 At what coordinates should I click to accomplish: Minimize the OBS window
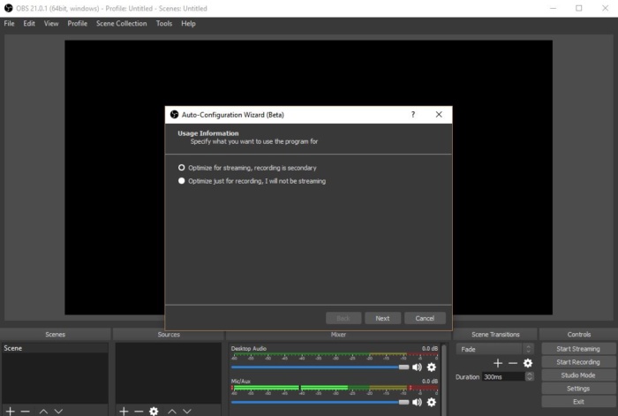(553, 8)
